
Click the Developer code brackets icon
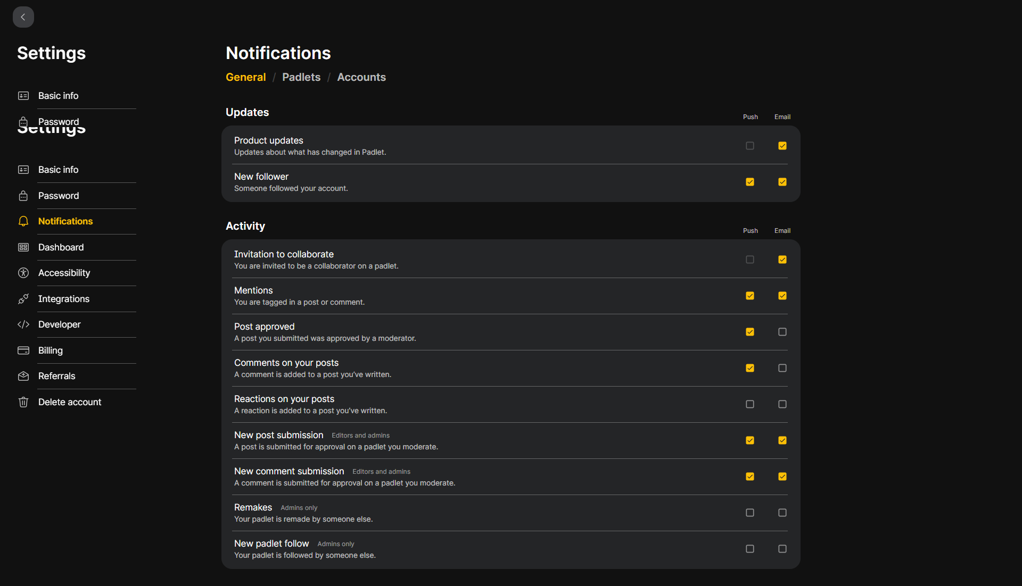pos(23,324)
